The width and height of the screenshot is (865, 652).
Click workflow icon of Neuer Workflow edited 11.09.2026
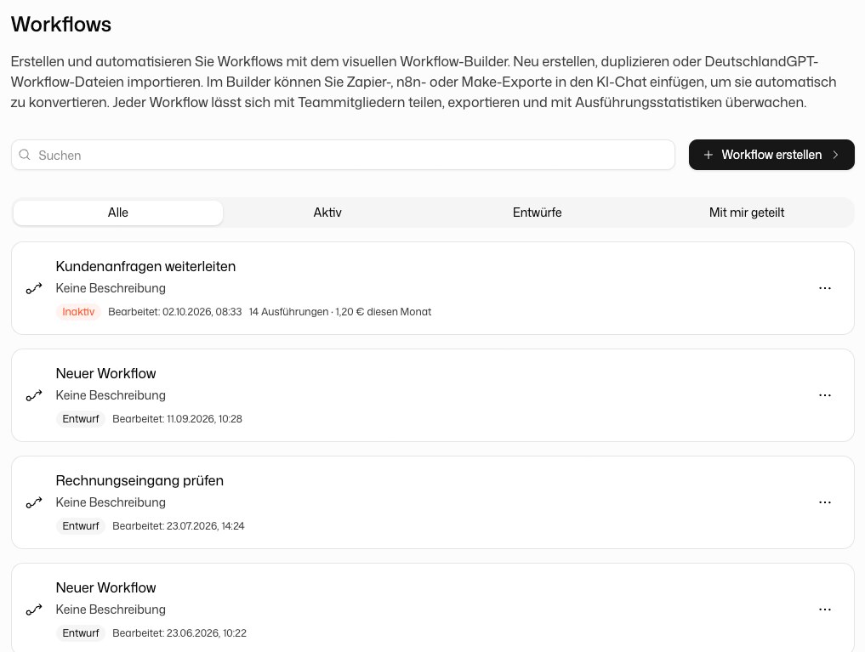34,395
